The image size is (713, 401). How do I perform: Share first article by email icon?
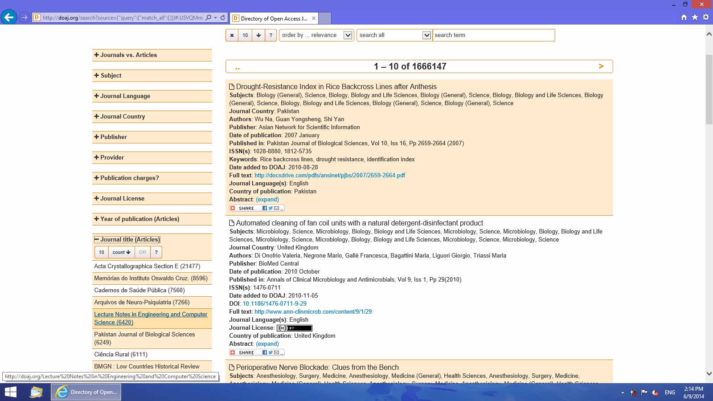click(x=276, y=208)
